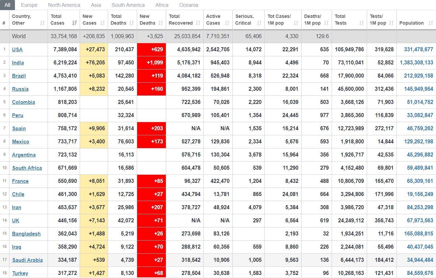The height and width of the screenshot is (278, 436).
Task: Select Russia total recovered 952,399 cell
Action: [x=185, y=89]
